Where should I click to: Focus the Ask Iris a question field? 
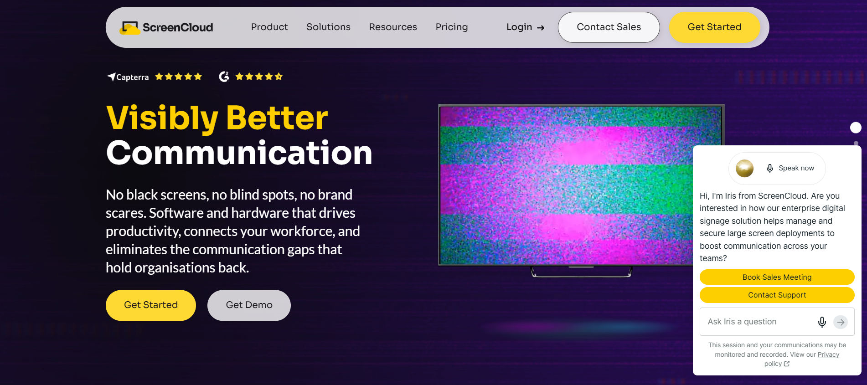click(x=777, y=322)
